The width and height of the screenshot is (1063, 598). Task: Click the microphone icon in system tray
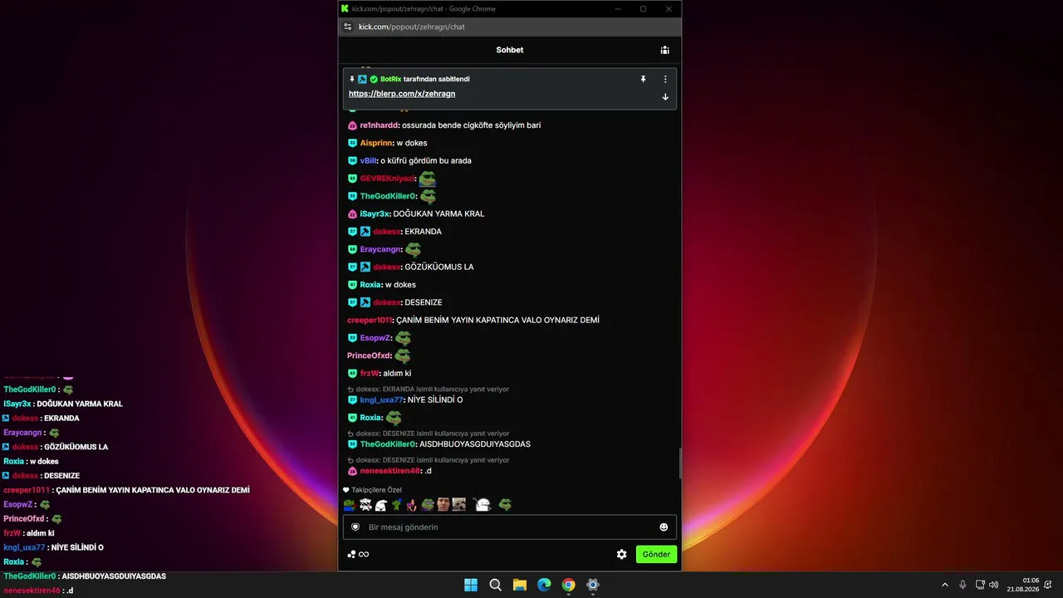963,585
